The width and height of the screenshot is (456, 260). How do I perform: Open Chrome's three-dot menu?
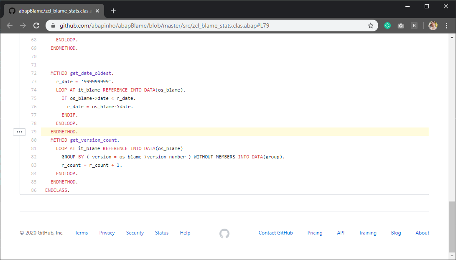[447, 25]
